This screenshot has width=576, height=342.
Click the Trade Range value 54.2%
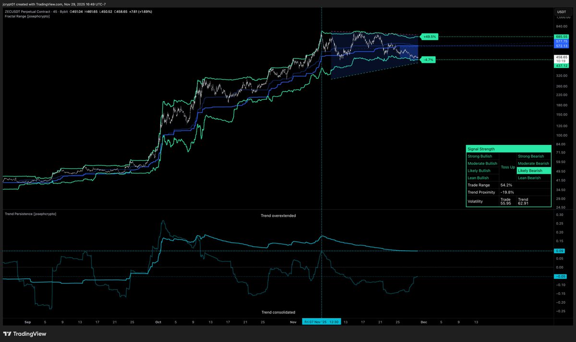coord(506,185)
